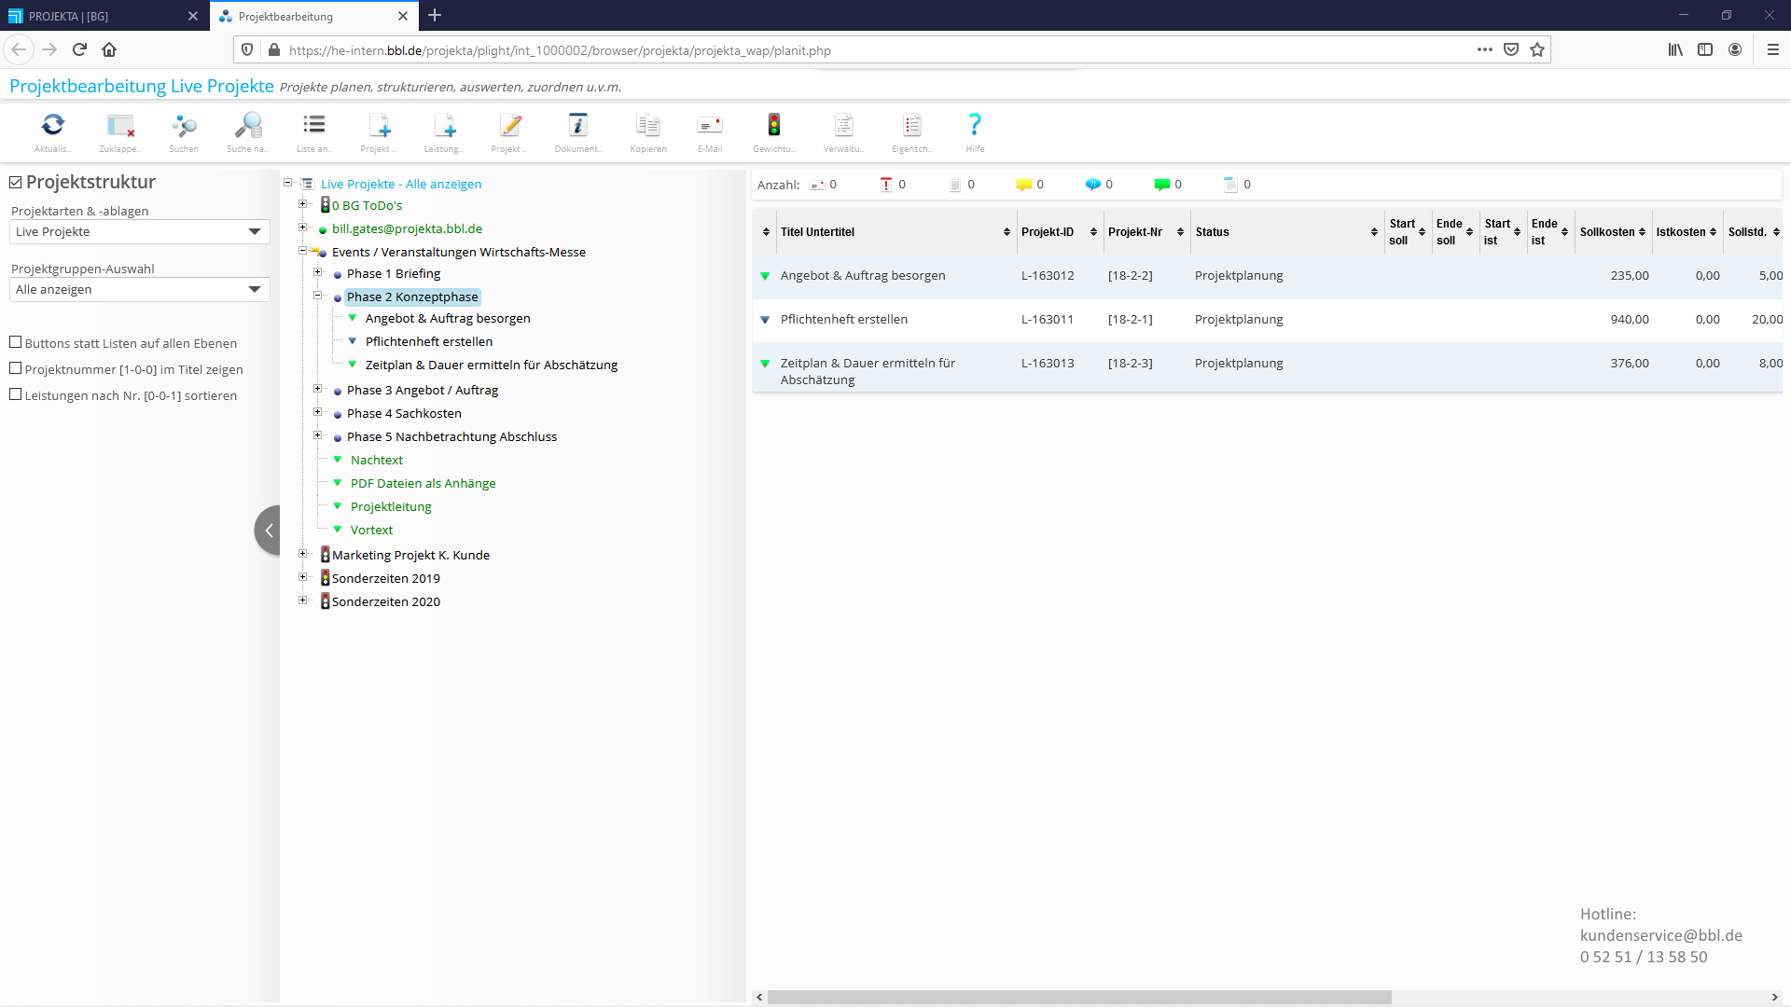Viewport: 1791px width, 1007px height.
Task: Click Live Projekte - Alle anzeigen link
Action: point(401,184)
